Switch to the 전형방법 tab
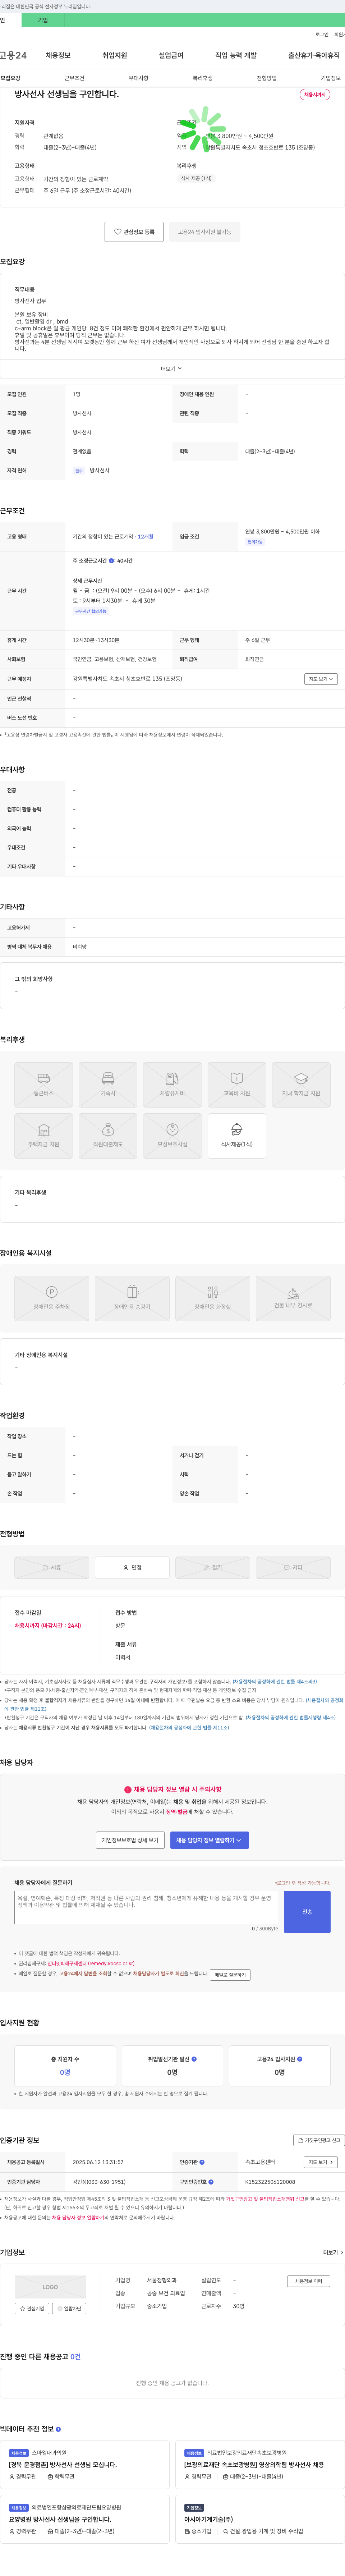345x2576 pixels. 267,78
